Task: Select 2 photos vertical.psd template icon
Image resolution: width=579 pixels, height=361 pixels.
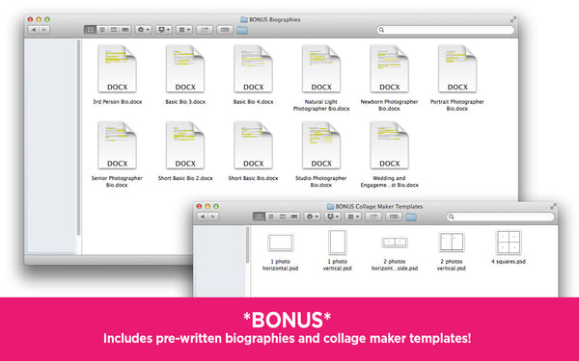Action: (452, 242)
